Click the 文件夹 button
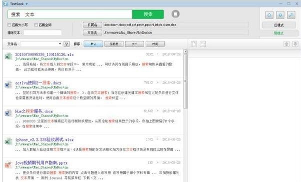Viewport: 301px width, 182px height. pyautogui.click(x=92, y=32)
